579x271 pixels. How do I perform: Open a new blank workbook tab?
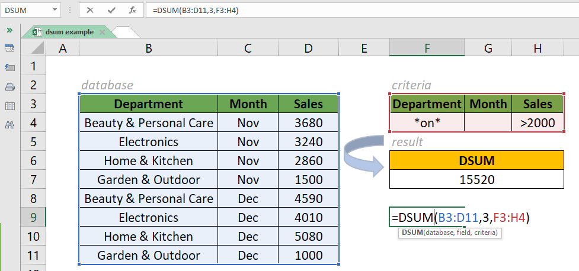click(x=124, y=32)
